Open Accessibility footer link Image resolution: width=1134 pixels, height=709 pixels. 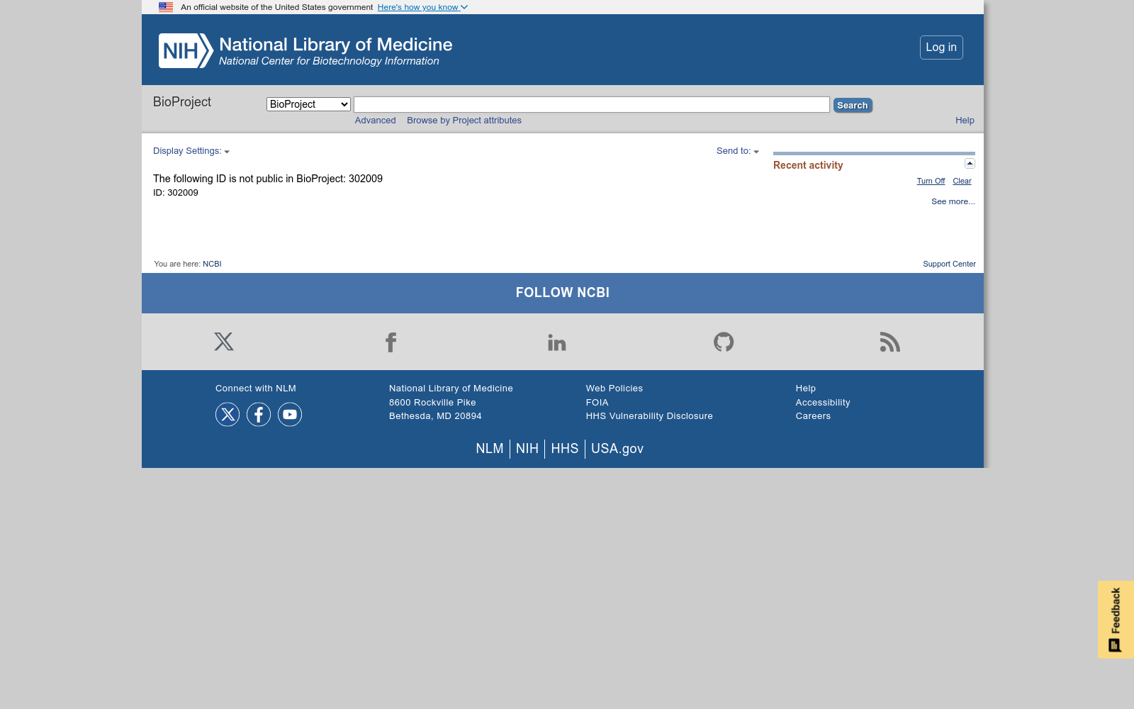823,403
